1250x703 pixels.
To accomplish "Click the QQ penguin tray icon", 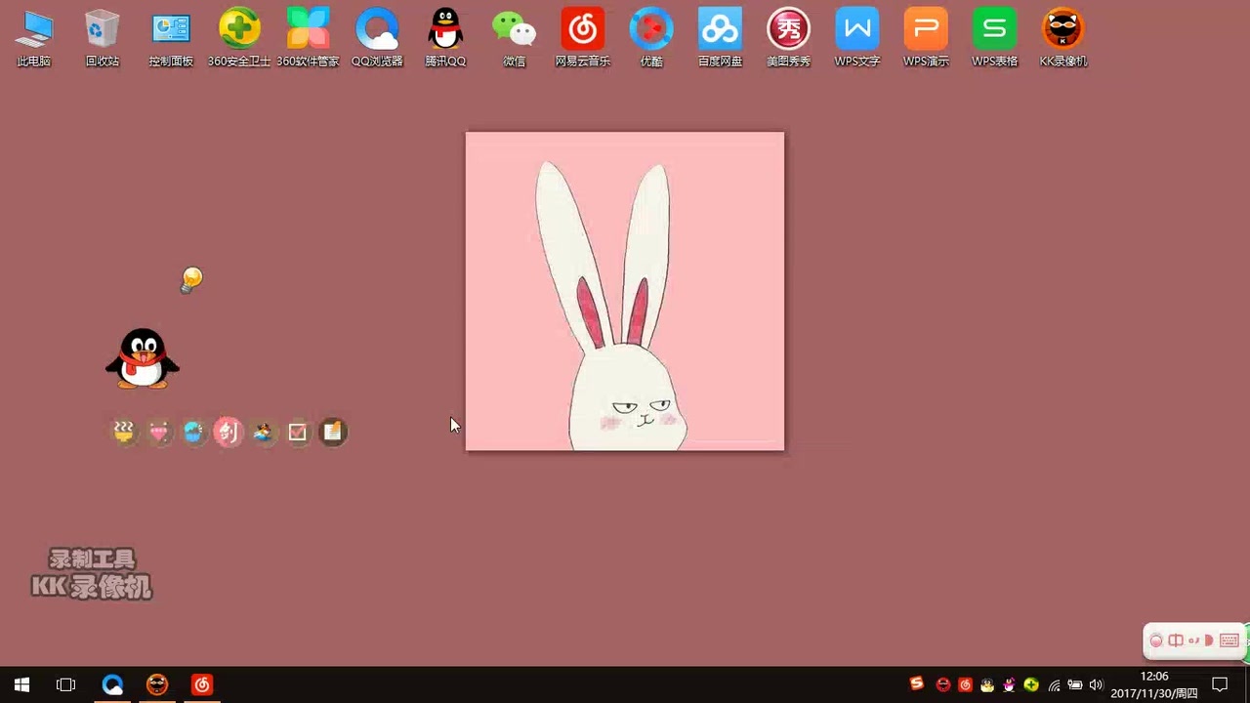I will click(x=987, y=684).
